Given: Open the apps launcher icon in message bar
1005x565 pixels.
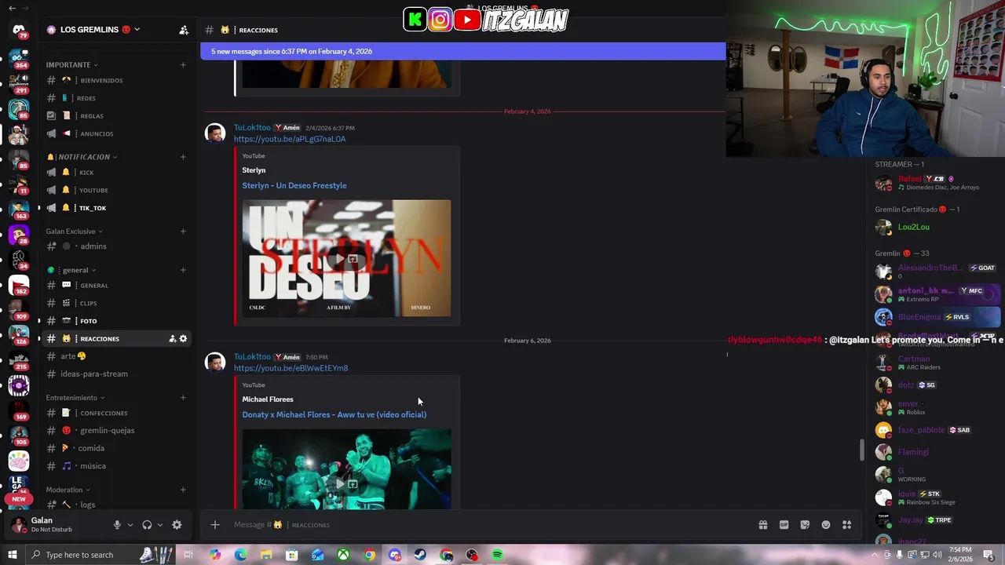Looking at the screenshot, I should [846, 525].
